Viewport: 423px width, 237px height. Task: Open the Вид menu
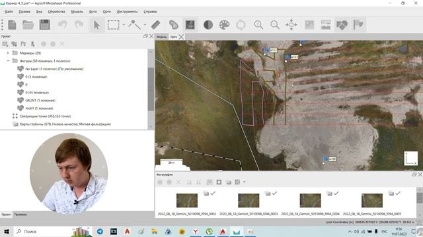pyautogui.click(x=39, y=12)
